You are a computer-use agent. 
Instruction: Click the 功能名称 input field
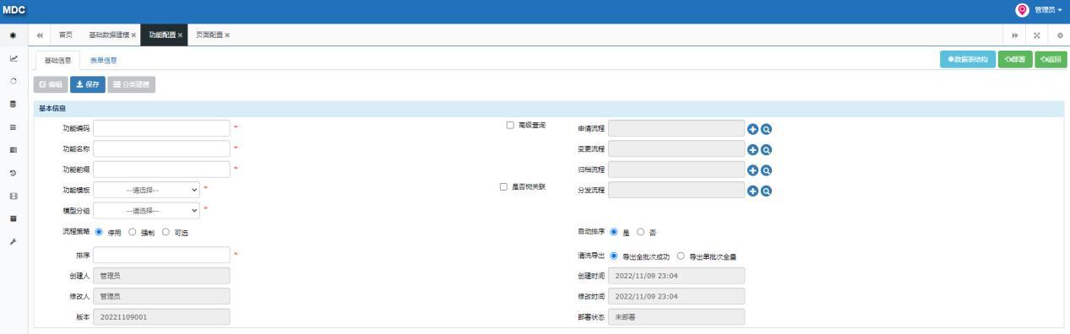pos(161,148)
